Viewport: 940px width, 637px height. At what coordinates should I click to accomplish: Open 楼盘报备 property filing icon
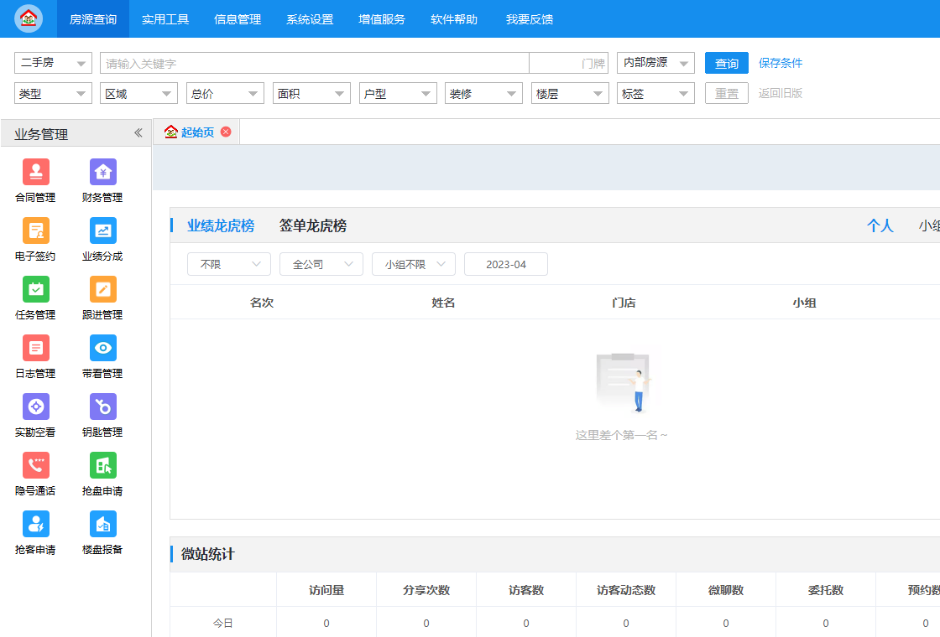pyautogui.click(x=103, y=525)
